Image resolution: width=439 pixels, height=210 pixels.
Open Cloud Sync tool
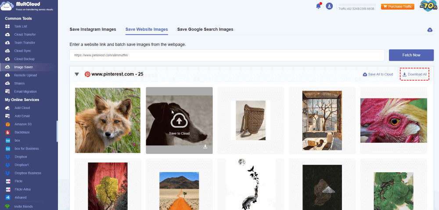[22, 51]
